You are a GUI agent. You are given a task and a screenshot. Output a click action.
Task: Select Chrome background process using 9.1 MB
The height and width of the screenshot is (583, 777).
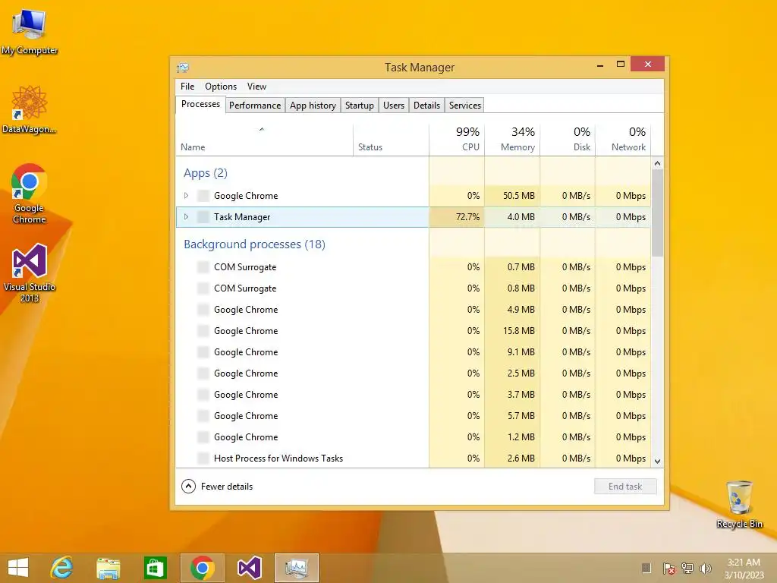[x=414, y=352]
